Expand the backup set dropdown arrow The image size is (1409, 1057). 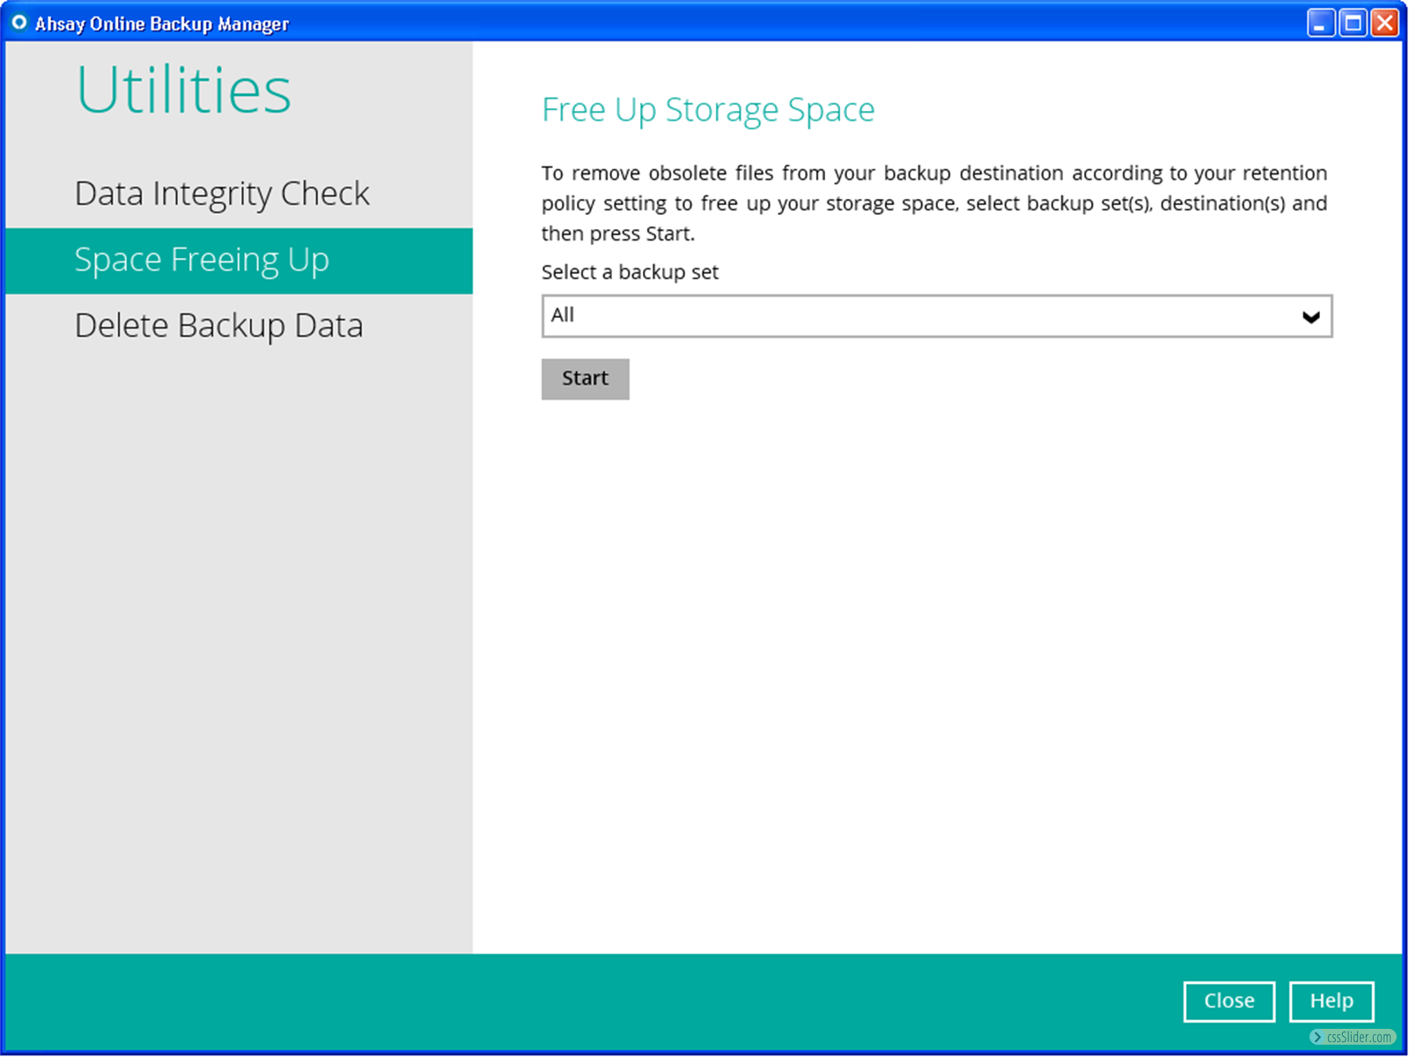1310,317
